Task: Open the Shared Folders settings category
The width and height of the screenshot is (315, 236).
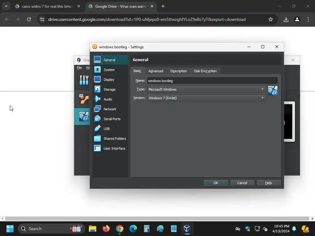Action: 110,139
